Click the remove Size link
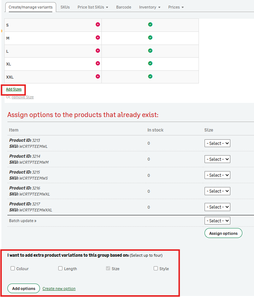This screenshot has width=254, height=297. [23, 97]
